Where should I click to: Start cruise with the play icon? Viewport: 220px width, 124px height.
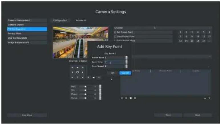point(126,98)
